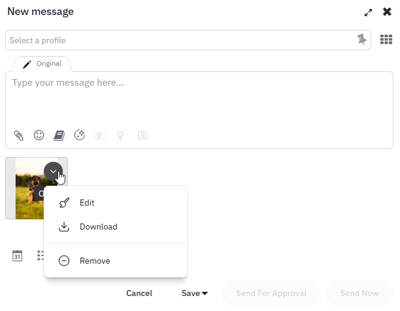Click the message text area
400x311 pixels.
click(199, 99)
